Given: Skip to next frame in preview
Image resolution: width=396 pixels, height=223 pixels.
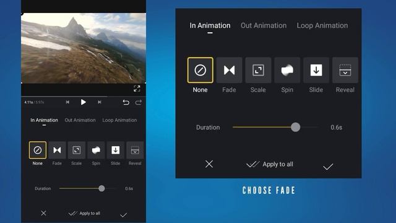Looking at the screenshot, I should coord(100,102).
